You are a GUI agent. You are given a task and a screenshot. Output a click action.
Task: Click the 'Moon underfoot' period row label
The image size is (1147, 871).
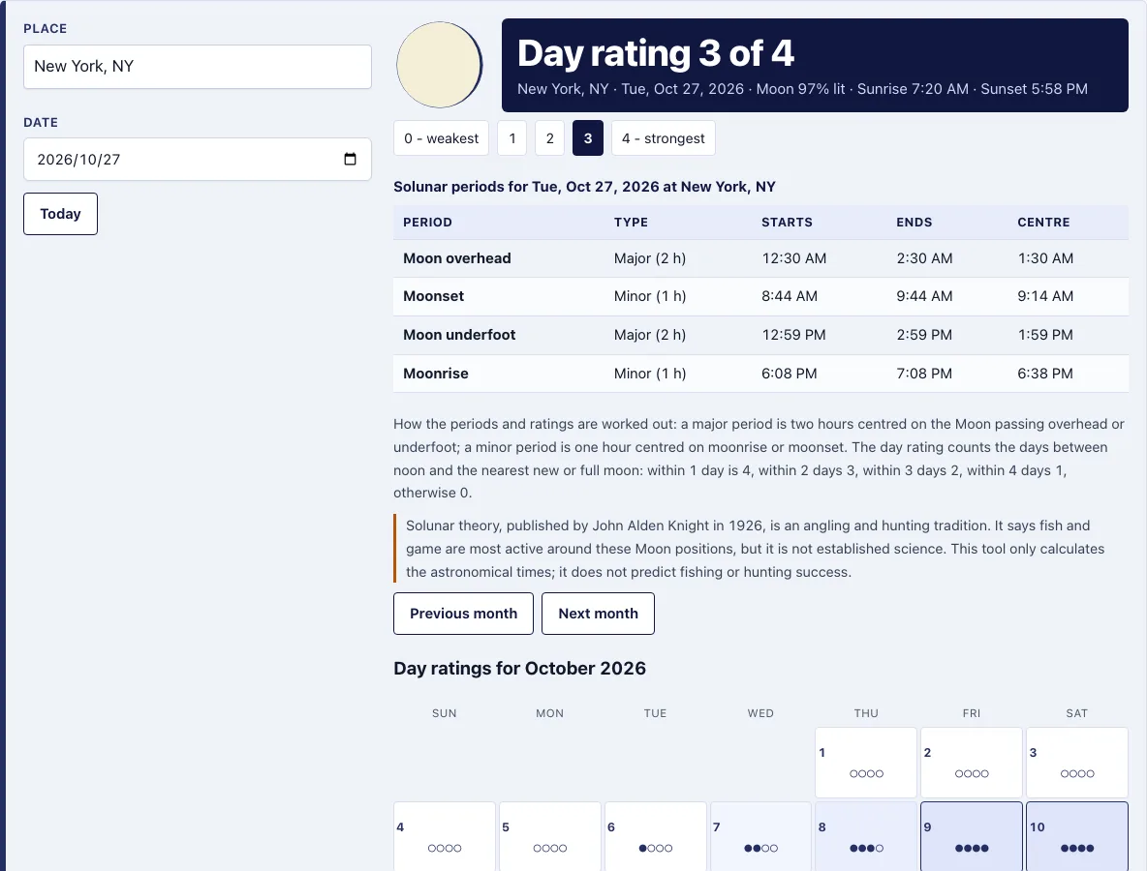459,336
